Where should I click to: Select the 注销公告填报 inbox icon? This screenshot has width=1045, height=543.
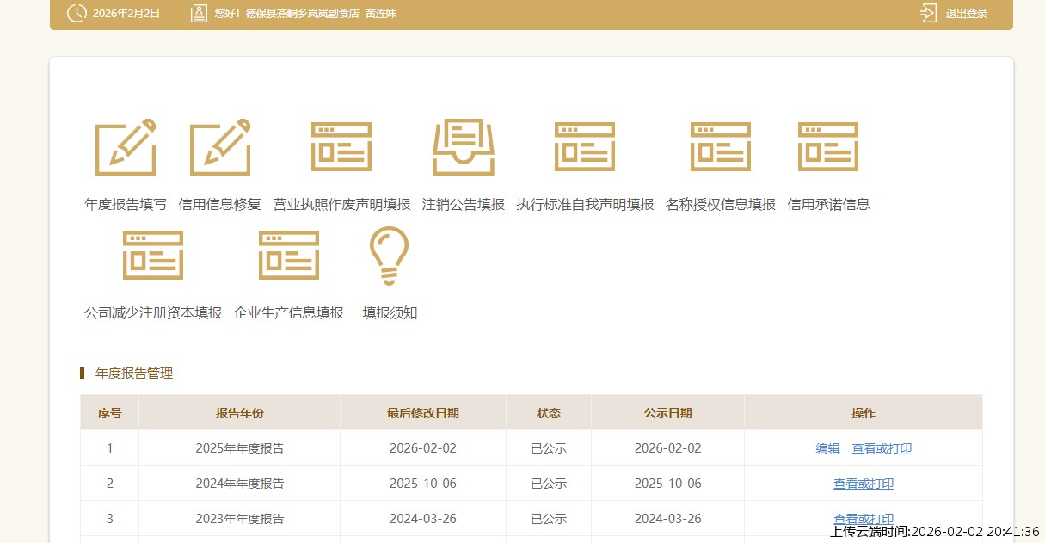(x=464, y=147)
